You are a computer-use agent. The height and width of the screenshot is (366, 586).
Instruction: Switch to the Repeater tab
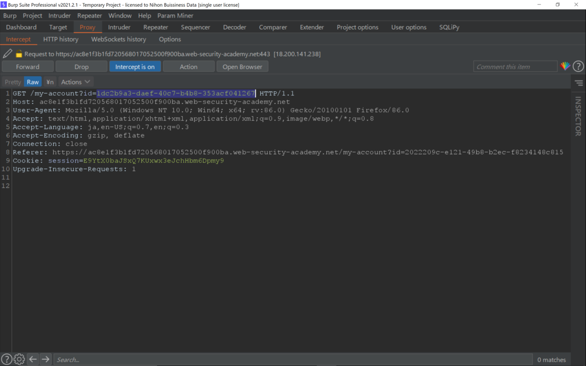pyautogui.click(x=156, y=27)
